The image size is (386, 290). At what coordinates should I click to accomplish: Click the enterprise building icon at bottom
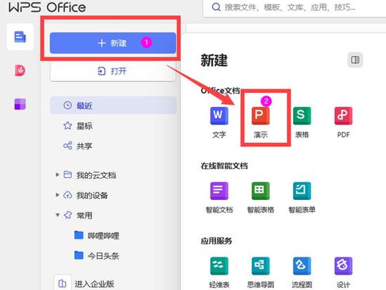(x=62, y=283)
